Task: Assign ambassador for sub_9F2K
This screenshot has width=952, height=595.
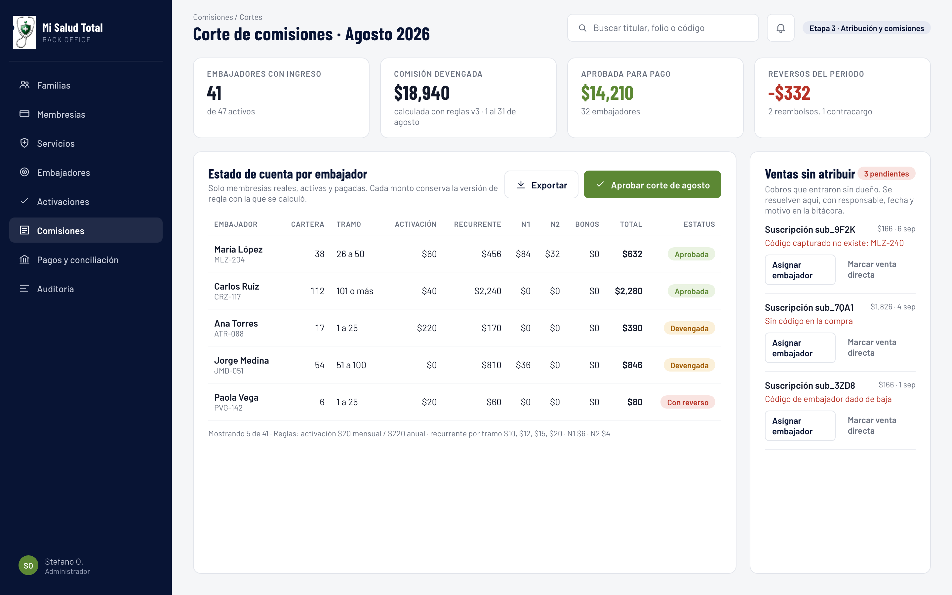Action: pyautogui.click(x=800, y=270)
